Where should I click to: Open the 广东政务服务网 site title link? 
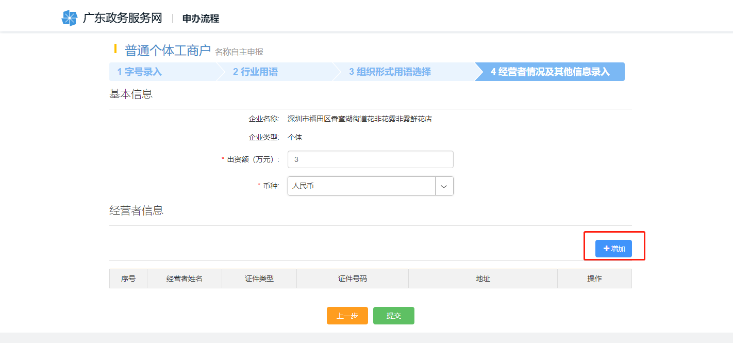pyautogui.click(x=122, y=18)
